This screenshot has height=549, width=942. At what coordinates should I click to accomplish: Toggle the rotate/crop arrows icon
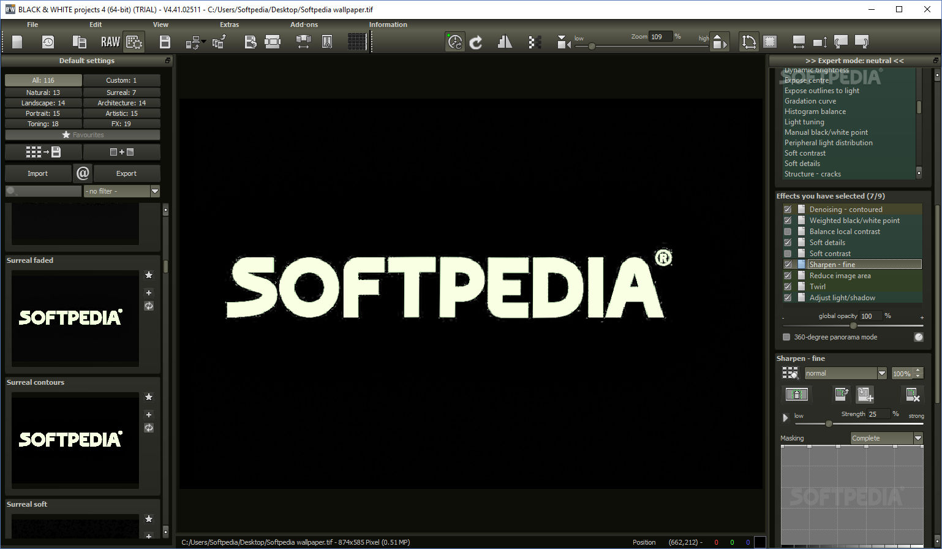click(x=749, y=42)
